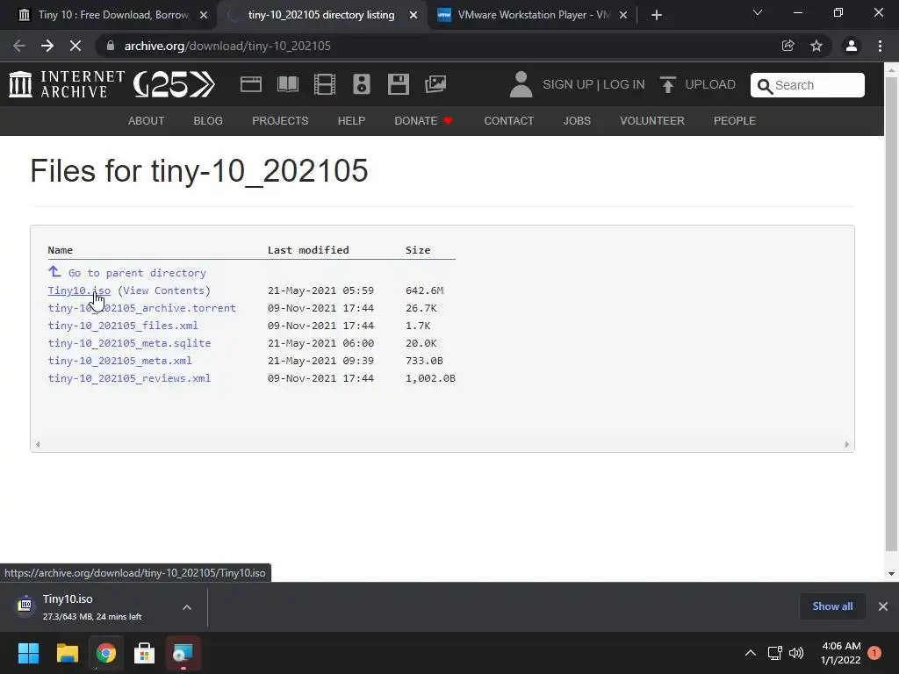The image size is (899, 674).
Task: Open the Internet Archive web icon
Action: point(250,84)
